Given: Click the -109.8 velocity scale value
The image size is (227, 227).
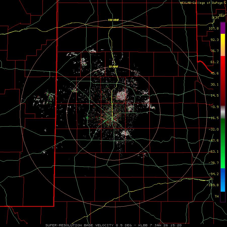Looking at the screenshot, I should (x=213, y=185).
